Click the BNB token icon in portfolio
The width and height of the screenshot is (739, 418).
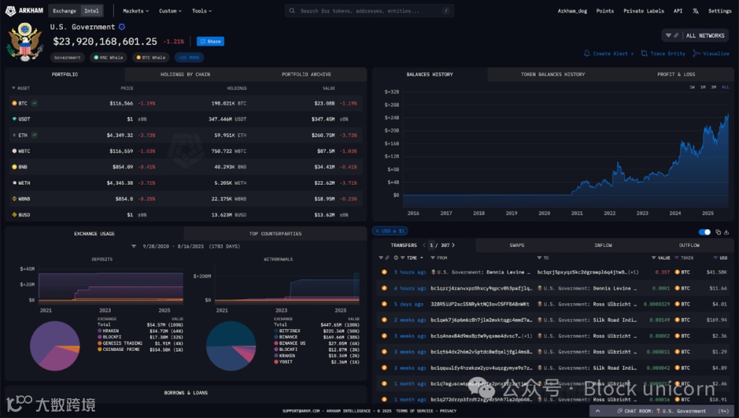(14, 167)
